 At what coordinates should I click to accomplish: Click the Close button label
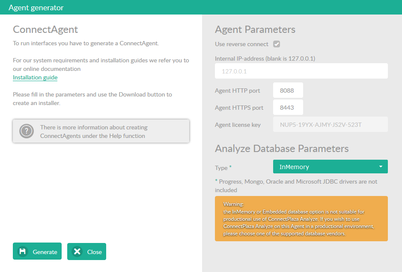click(x=94, y=252)
